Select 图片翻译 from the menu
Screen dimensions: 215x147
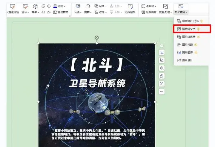tap(191, 52)
